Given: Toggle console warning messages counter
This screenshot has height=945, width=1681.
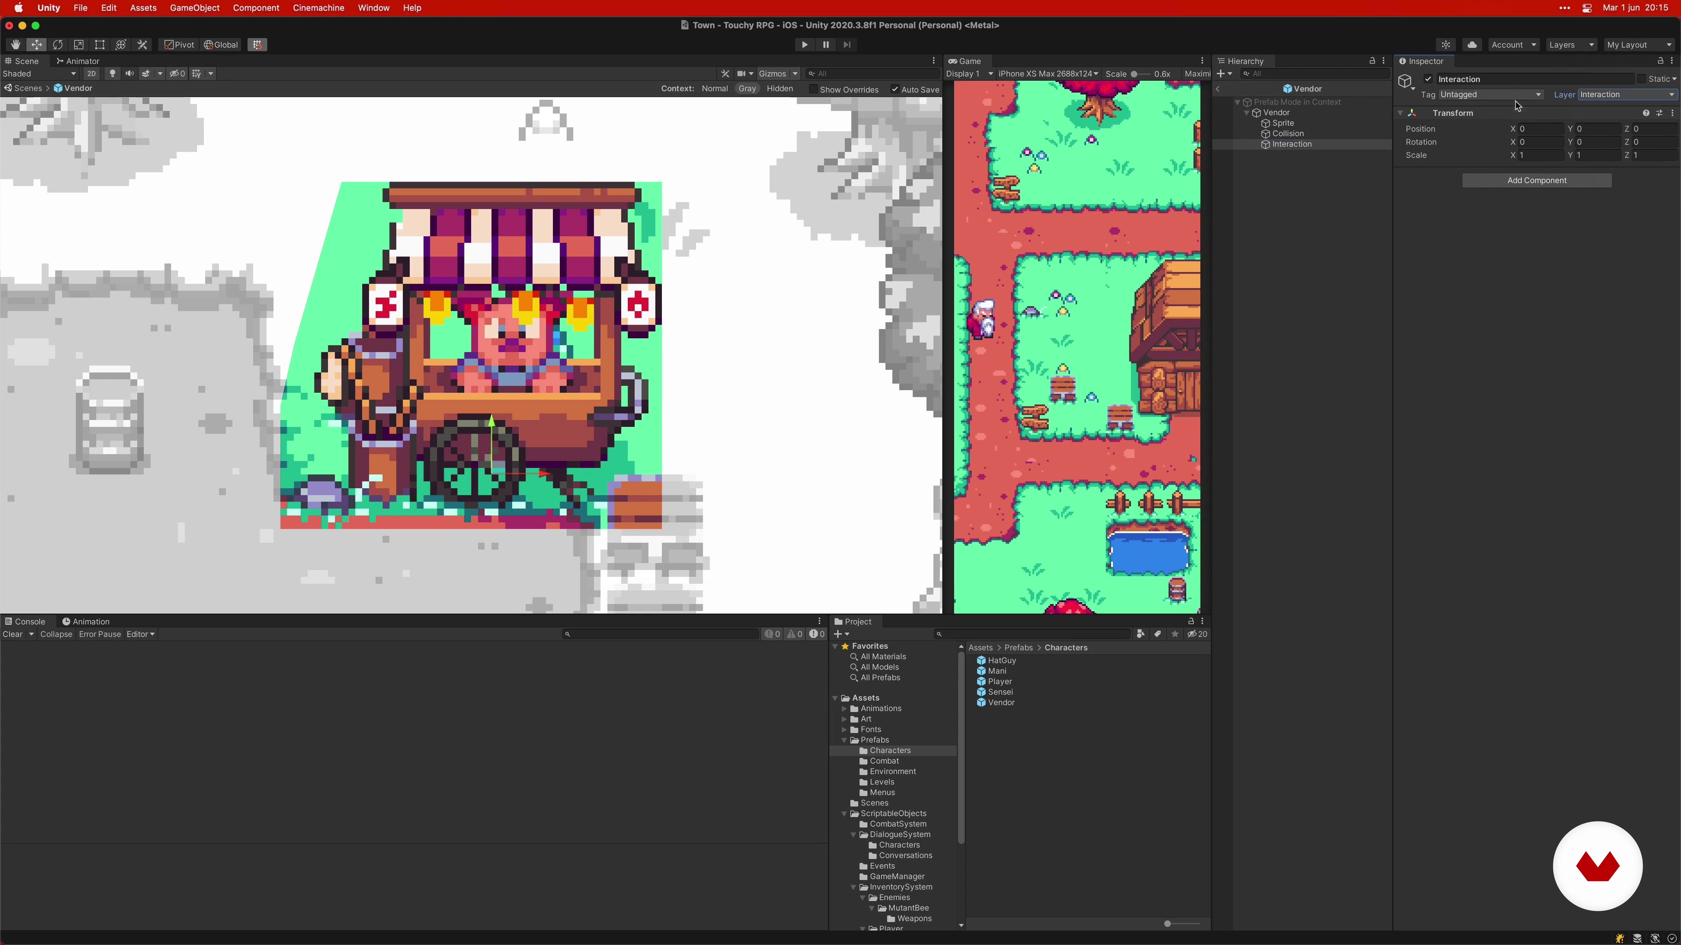Looking at the screenshot, I should tap(795, 634).
